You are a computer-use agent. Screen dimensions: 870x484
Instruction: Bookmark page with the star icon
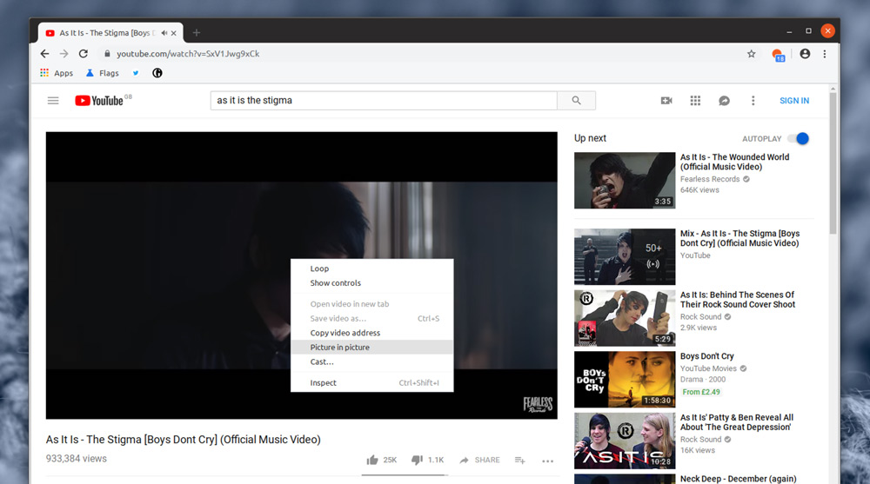[x=752, y=54]
